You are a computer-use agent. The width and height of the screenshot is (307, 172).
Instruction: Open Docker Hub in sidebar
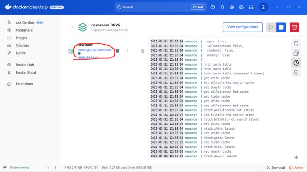click(x=25, y=65)
